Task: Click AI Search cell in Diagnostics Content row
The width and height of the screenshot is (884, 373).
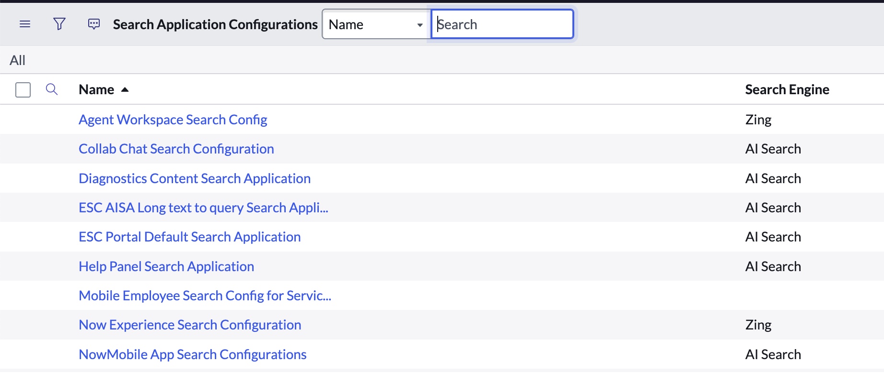Action: coord(773,178)
